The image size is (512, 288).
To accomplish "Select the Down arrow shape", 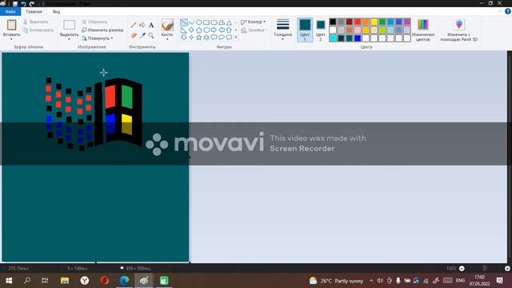I will coord(184,38).
